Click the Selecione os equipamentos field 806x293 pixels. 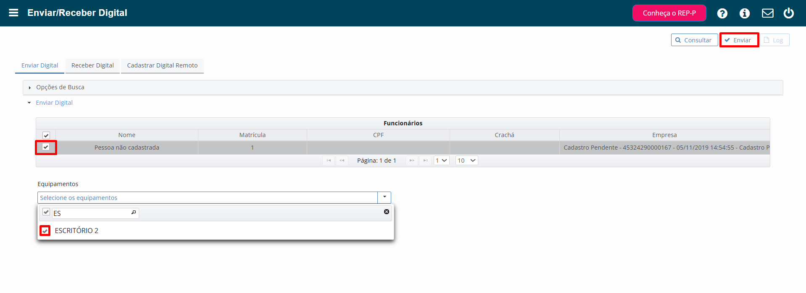[208, 197]
